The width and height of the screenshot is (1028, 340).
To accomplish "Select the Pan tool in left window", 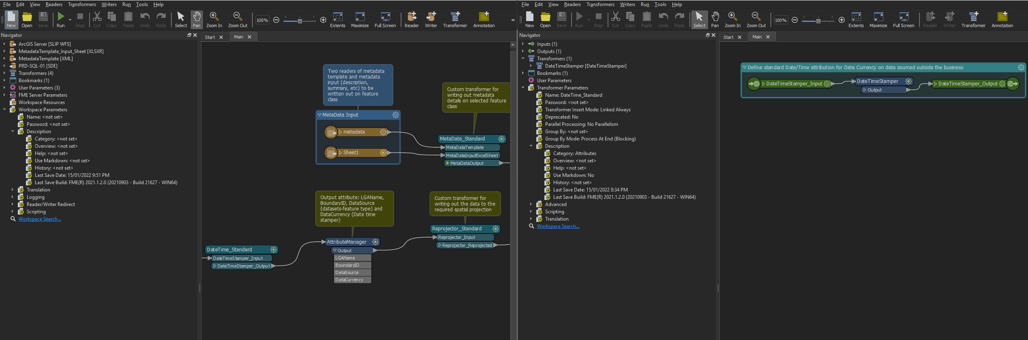I will 196,19.
